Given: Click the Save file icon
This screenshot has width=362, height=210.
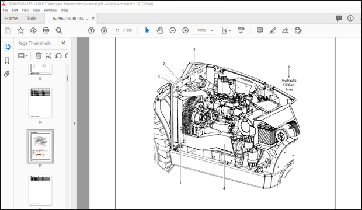Looking at the screenshot, I should coord(8,30).
